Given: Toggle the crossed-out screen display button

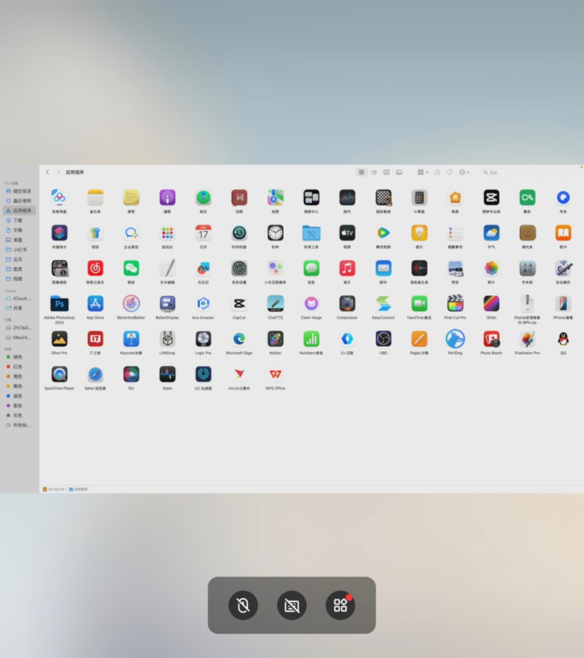Looking at the screenshot, I should coord(292,605).
